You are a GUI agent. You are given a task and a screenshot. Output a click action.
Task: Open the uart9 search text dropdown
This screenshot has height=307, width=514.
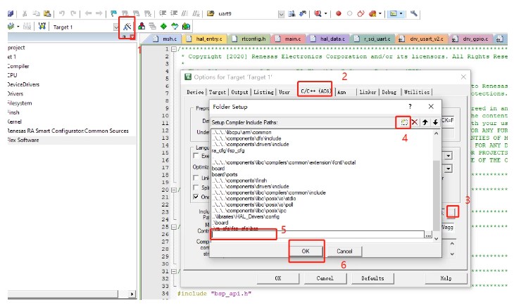(x=281, y=14)
